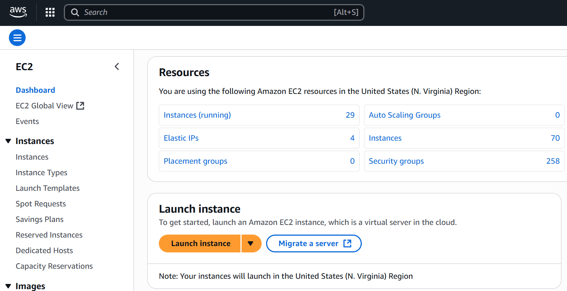567x291 pixels.
Task: Click the Launch instance button
Action: pos(200,243)
